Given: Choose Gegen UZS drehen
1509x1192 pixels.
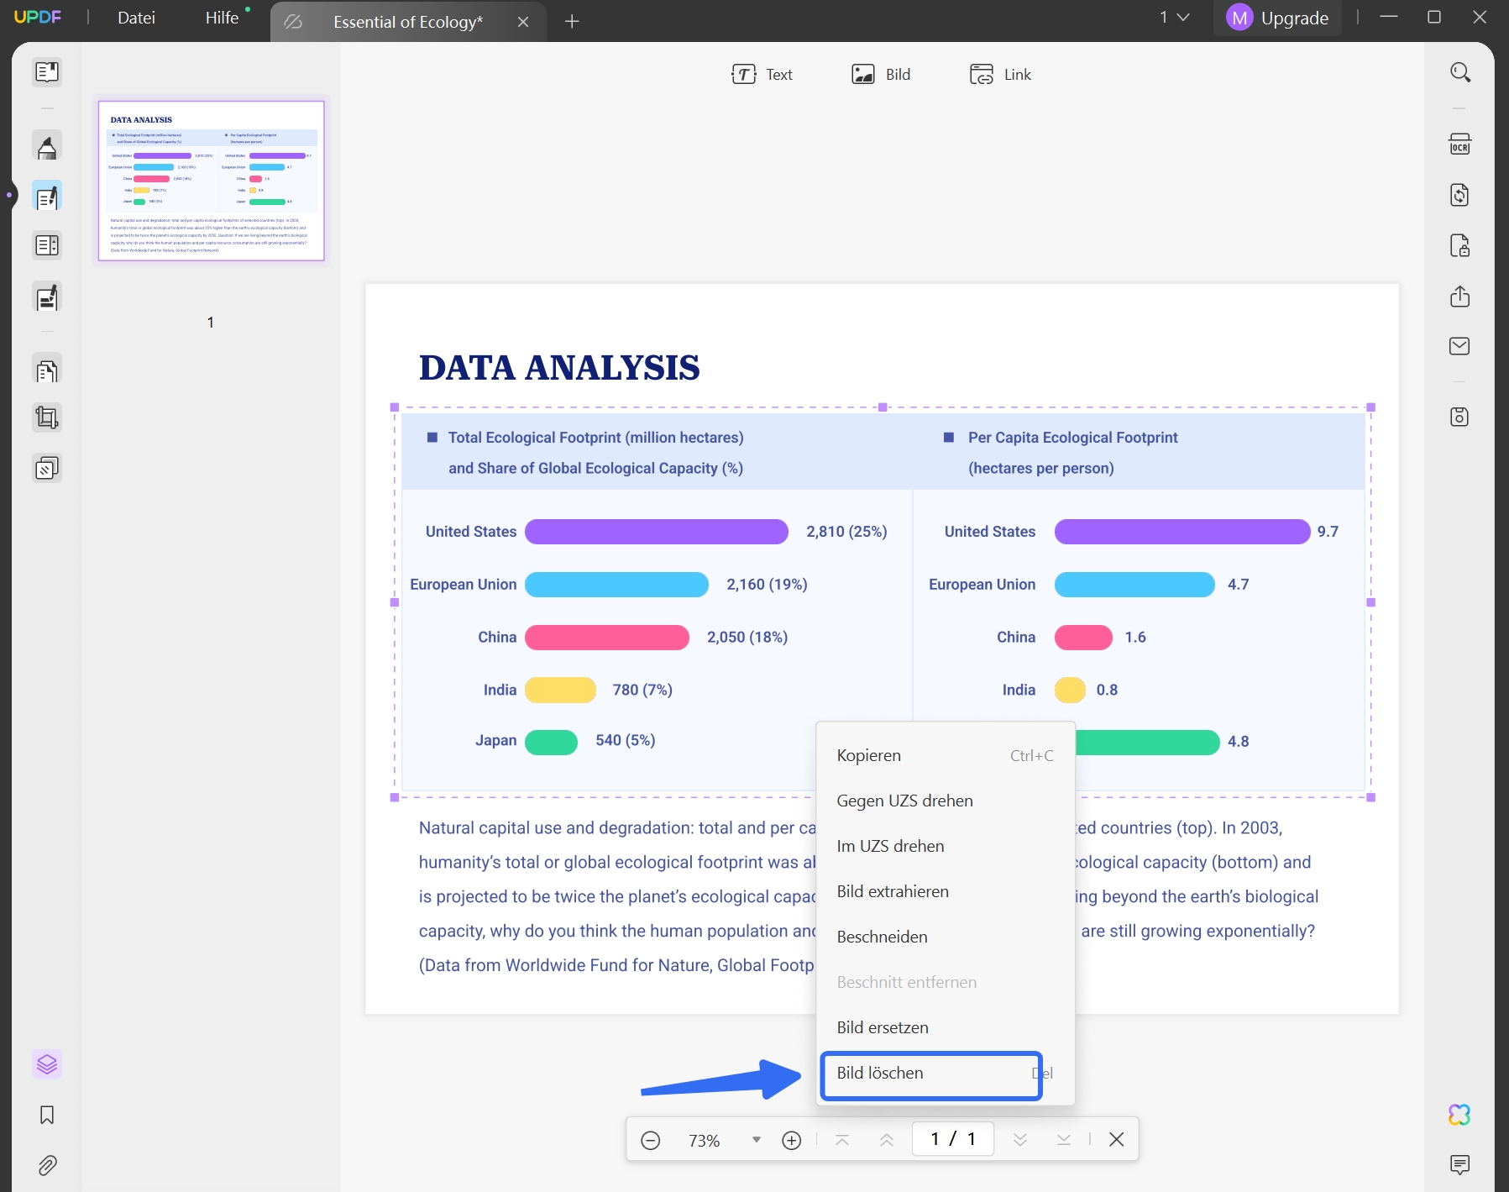Looking at the screenshot, I should click(946, 801).
